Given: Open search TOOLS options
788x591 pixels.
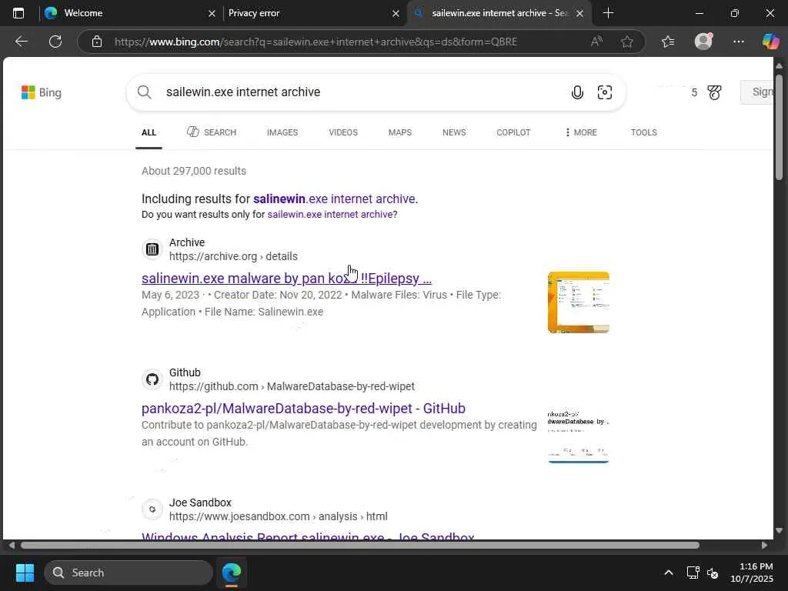Looking at the screenshot, I should click(644, 132).
